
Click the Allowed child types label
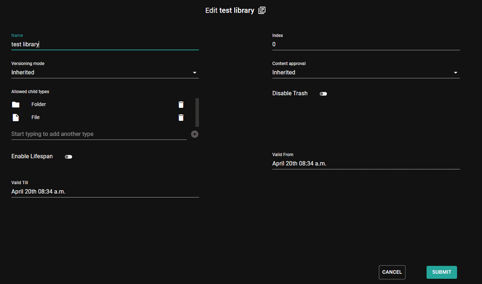click(x=30, y=92)
